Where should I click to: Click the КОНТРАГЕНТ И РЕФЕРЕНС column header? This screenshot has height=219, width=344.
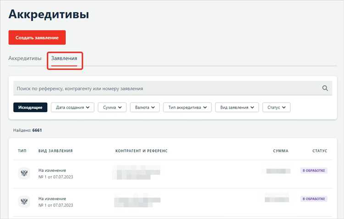click(142, 151)
